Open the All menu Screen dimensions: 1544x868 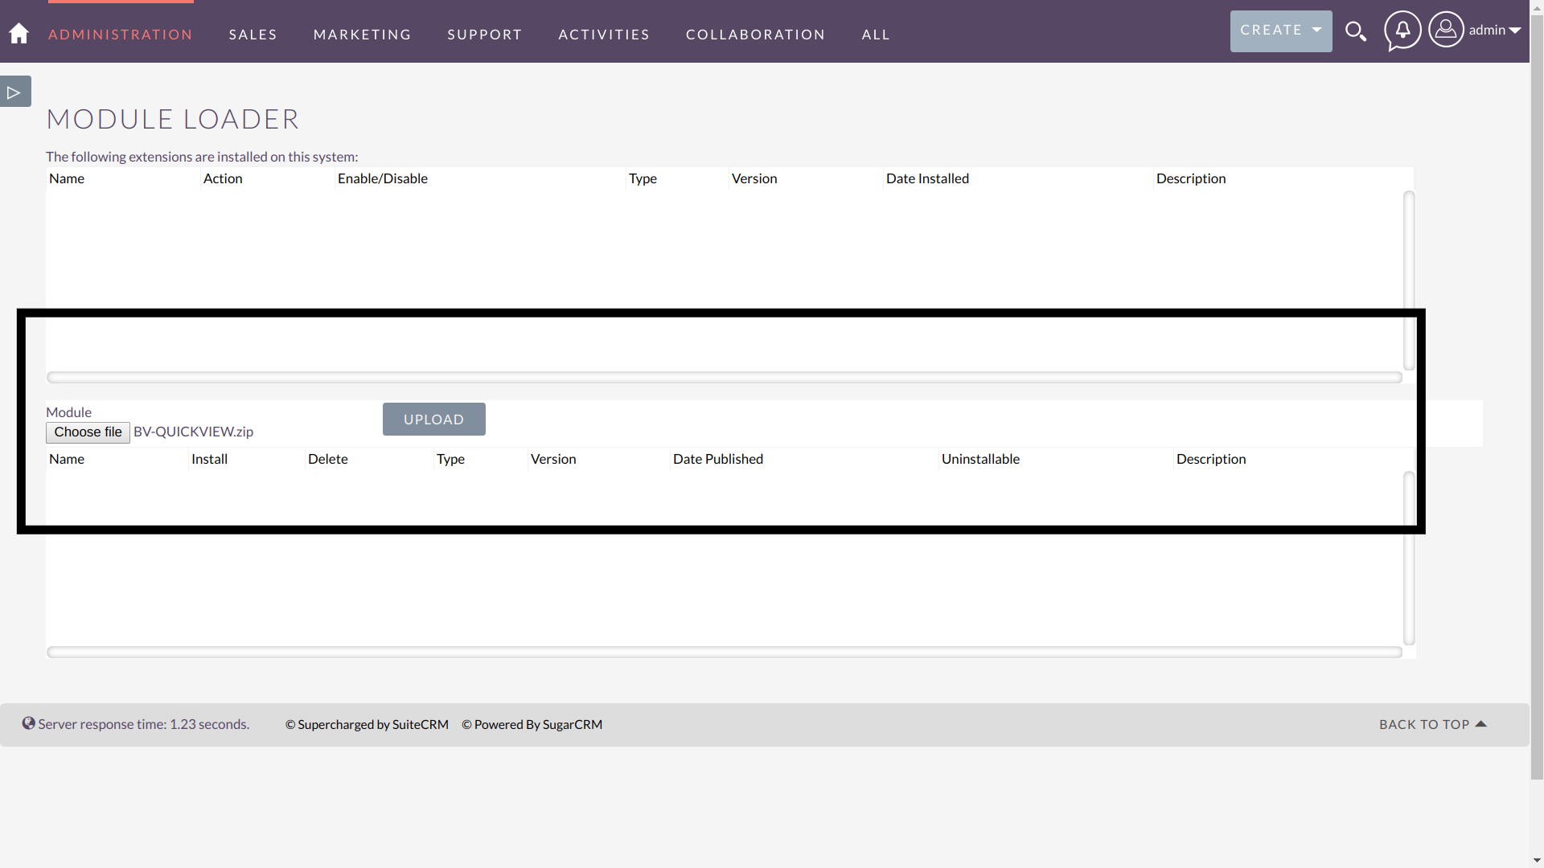coord(876,35)
